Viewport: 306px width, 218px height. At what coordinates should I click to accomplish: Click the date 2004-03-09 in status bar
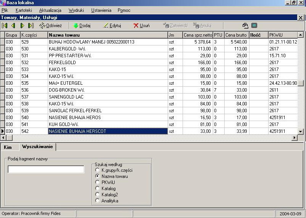click(290, 214)
